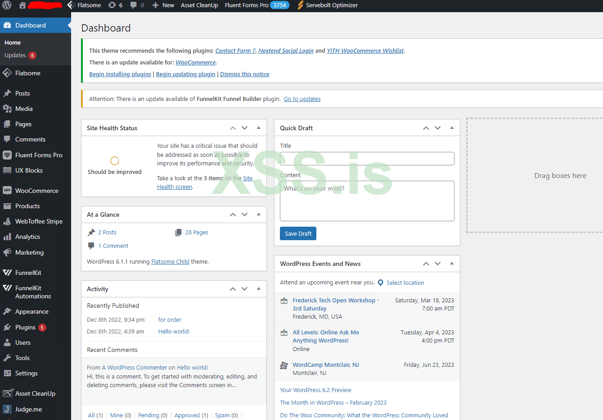Filter comments by Pending (0)
Screen dimensions: 603x420
pos(153,415)
